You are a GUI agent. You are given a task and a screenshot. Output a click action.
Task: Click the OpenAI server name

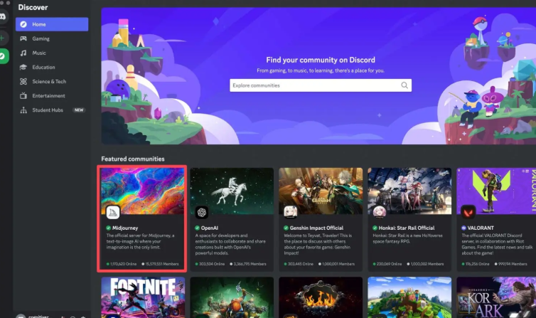point(210,228)
